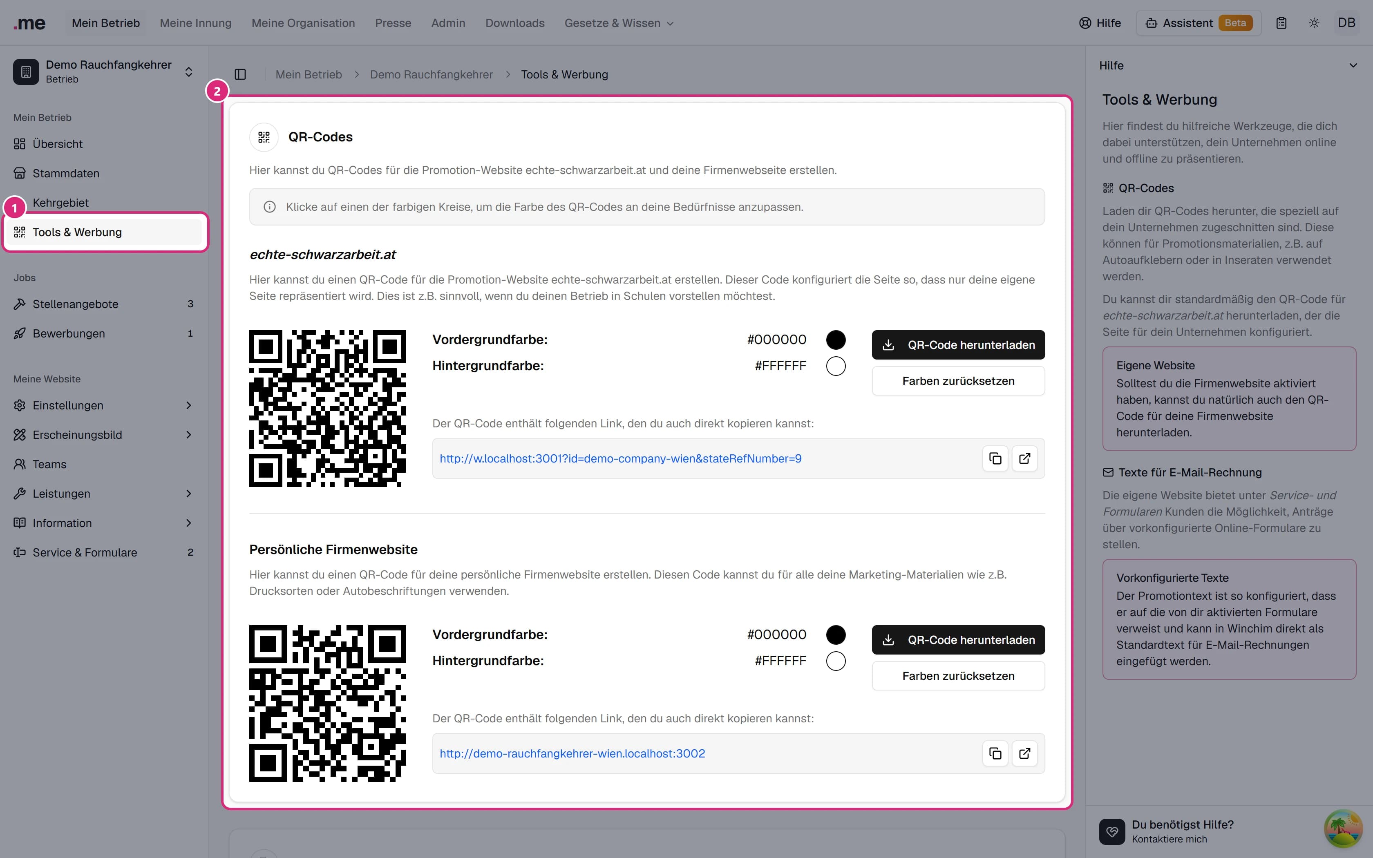1373x858 pixels.
Task: Switch to Meine Organisation tab
Action: click(x=303, y=23)
